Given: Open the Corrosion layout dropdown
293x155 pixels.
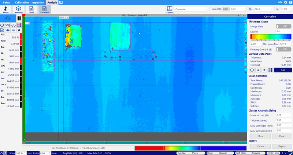Looking at the screenshot, I should [x=190, y=9].
